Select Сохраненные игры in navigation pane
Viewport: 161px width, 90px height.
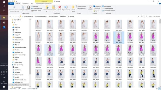coord(19,55)
